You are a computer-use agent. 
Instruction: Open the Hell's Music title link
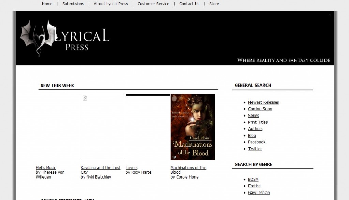click(x=46, y=168)
